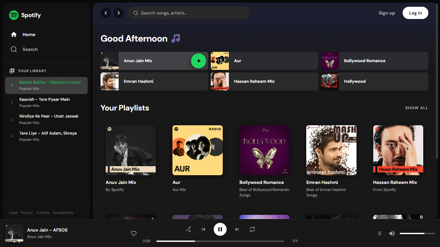
Task: Open Bollywood Romance butterfly playlist cover
Action: pos(264,150)
